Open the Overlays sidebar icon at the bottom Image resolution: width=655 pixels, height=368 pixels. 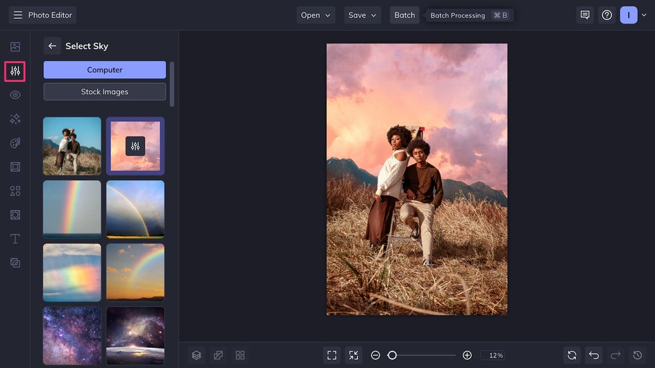(x=15, y=263)
